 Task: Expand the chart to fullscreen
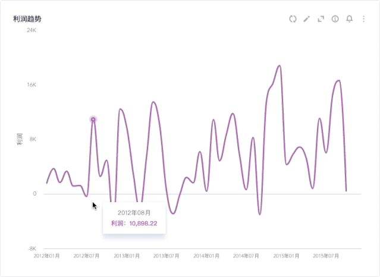tap(321, 19)
